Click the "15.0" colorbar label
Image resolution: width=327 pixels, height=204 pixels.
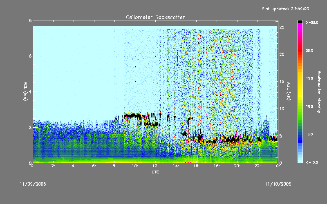pos(309,78)
